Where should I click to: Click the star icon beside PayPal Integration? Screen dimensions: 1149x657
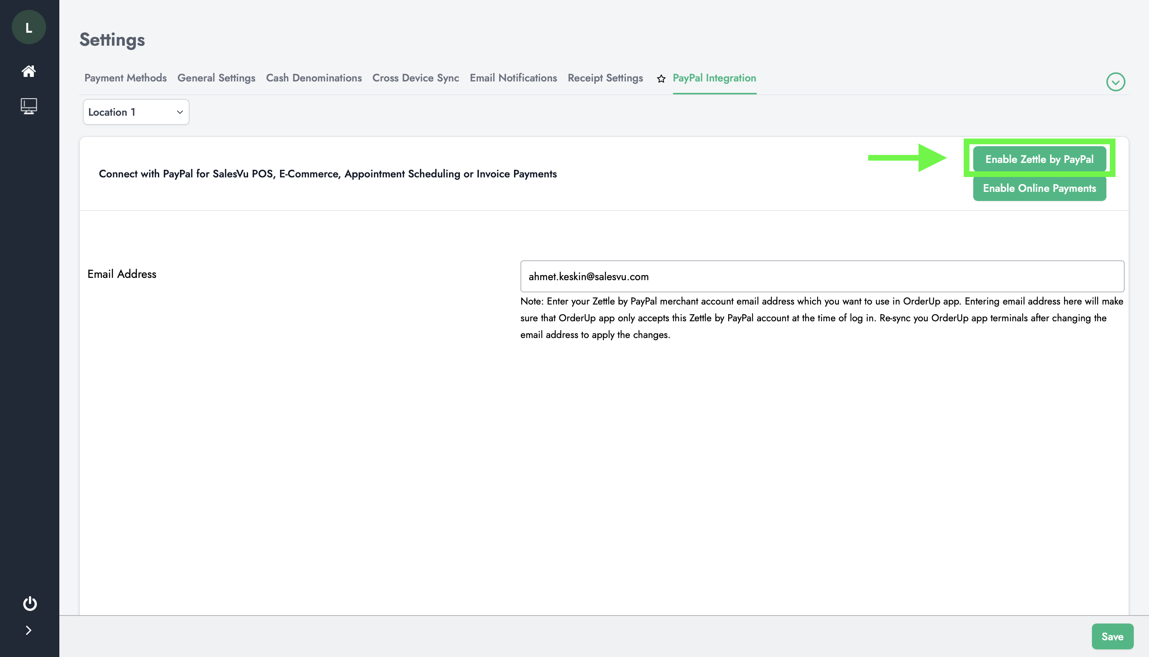click(x=661, y=79)
